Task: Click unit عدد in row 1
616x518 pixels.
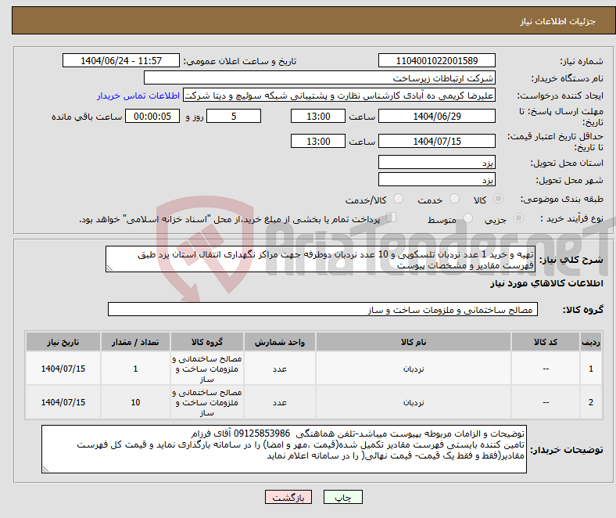Action: [x=280, y=369]
